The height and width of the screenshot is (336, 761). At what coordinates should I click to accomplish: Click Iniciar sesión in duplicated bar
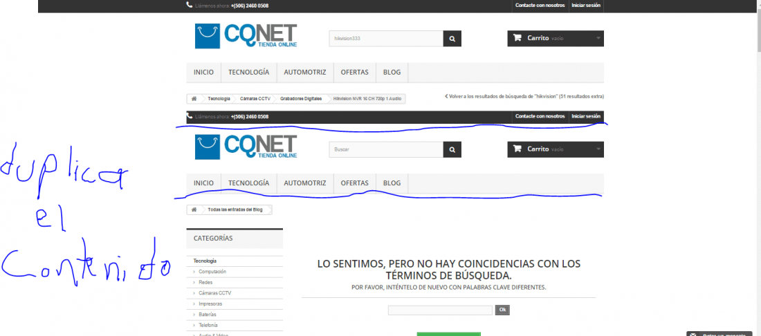[x=586, y=116]
